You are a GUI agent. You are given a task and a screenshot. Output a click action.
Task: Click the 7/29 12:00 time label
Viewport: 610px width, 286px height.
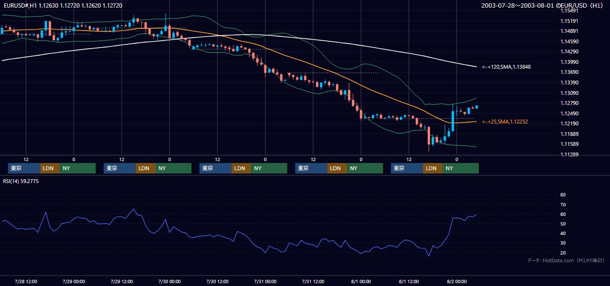coord(122,281)
